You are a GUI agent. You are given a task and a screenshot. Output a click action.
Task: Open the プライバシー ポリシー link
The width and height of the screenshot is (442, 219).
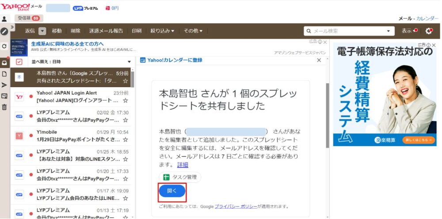[x=236, y=206]
